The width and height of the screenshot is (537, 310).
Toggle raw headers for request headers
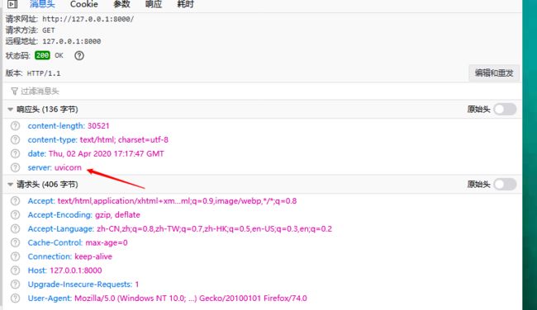pyautogui.click(x=505, y=184)
